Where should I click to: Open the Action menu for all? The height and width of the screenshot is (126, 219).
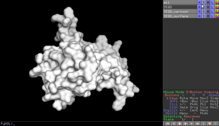click(x=199, y=2)
